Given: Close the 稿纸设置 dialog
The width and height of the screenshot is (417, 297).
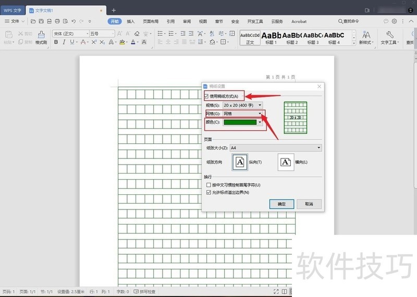Looking at the screenshot, I should tap(320, 86).
